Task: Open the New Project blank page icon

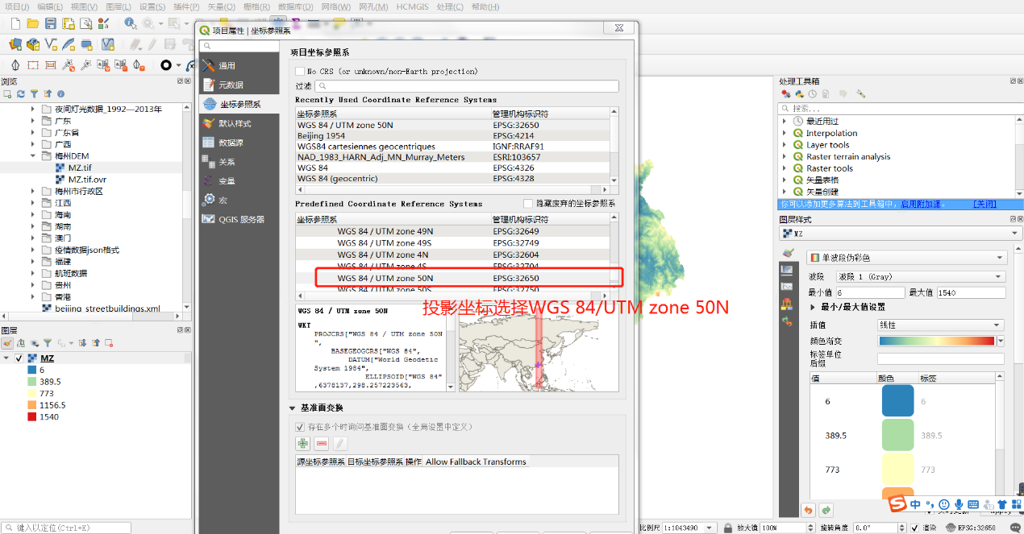Action: (x=15, y=24)
